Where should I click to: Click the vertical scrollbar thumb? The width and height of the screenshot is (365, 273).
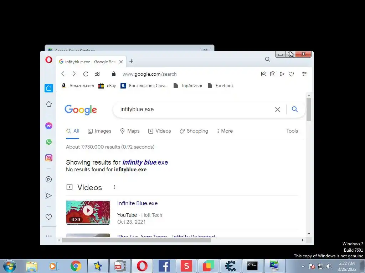pyautogui.click(x=309, y=109)
